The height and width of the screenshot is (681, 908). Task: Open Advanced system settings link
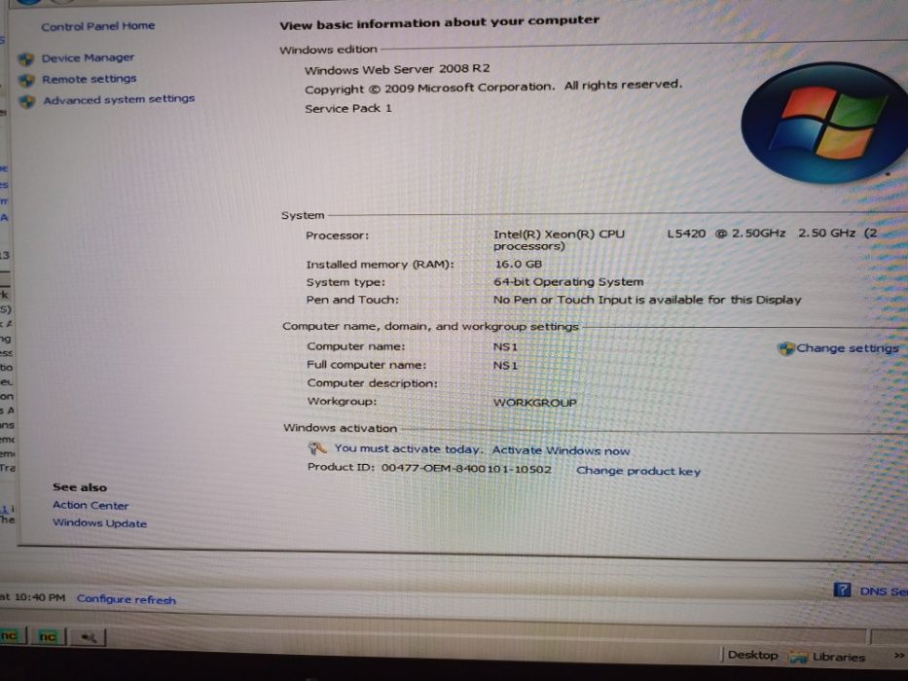point(119,99)
